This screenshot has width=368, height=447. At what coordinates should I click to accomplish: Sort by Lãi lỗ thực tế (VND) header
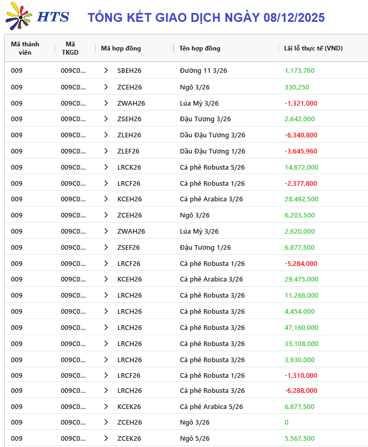(x=313, y=48)
